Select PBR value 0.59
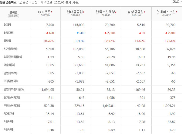Screen dimensions: 182x134 tap(112, 130)
